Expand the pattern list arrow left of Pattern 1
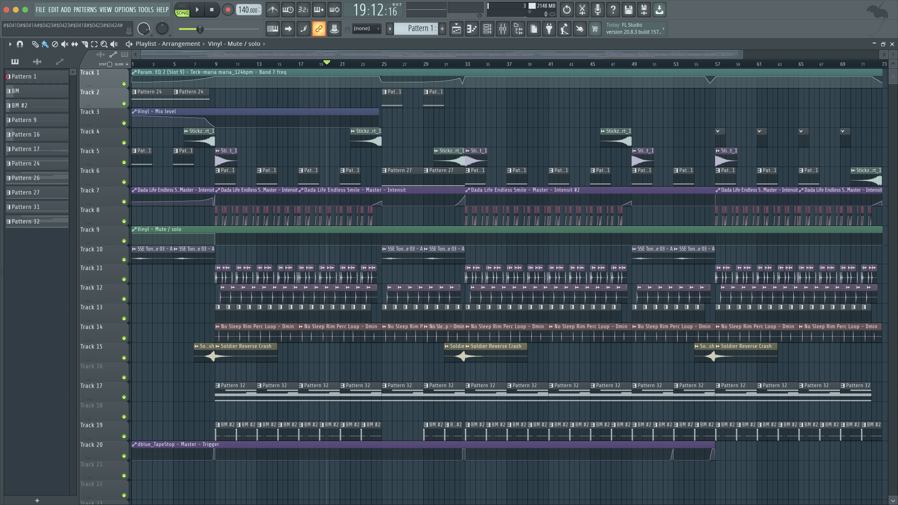Image resolution: width=898 pixels, height=505 pixels. pos(390,29)
